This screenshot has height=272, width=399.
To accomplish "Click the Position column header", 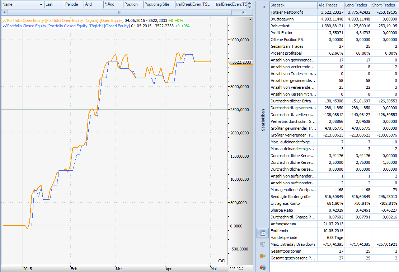I will point(133,4).
